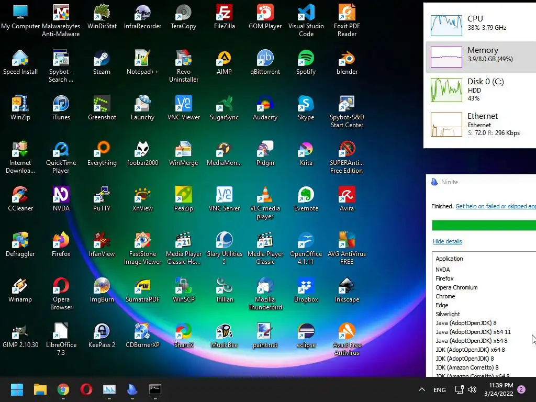Select the CPU performance graph
Image resolution: width=536 pixels, height=402 pixels.
coord(446,25)
